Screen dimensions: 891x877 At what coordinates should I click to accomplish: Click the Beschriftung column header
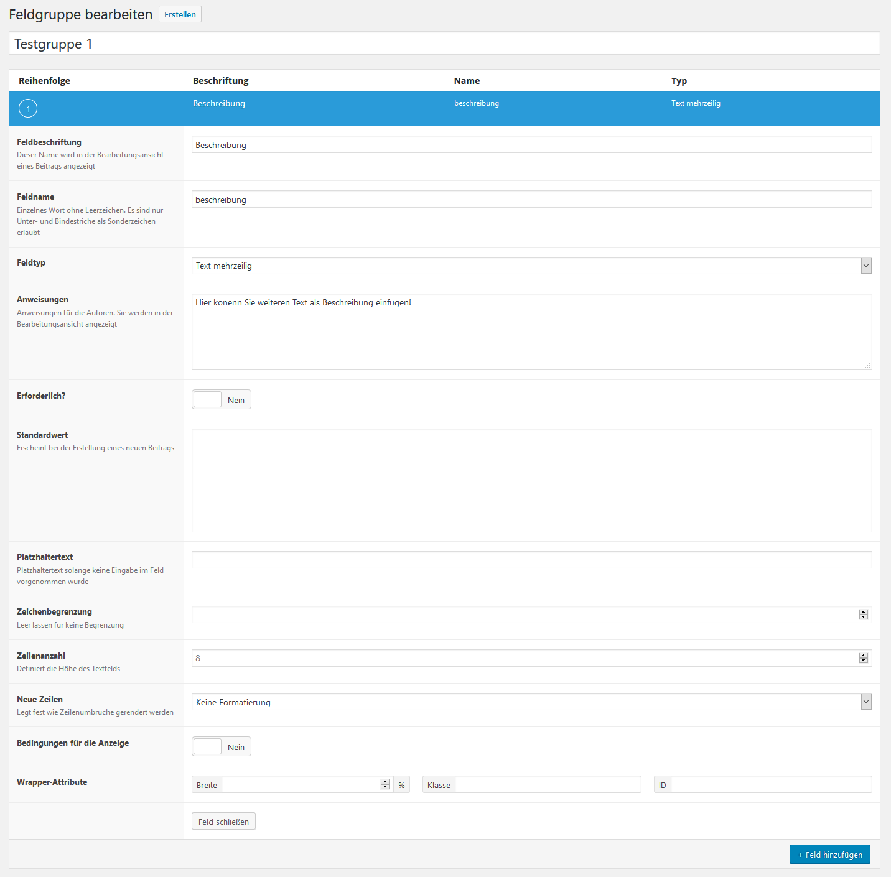(220, 81)
